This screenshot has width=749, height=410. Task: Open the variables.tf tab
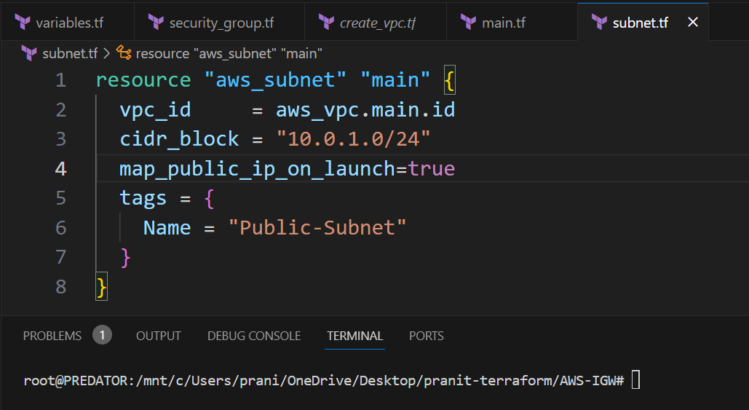tap(69, 23)
